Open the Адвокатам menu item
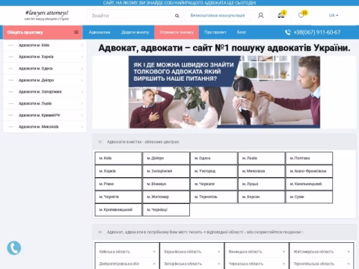The height and width of the screenshot is (269, 359). 99,32
